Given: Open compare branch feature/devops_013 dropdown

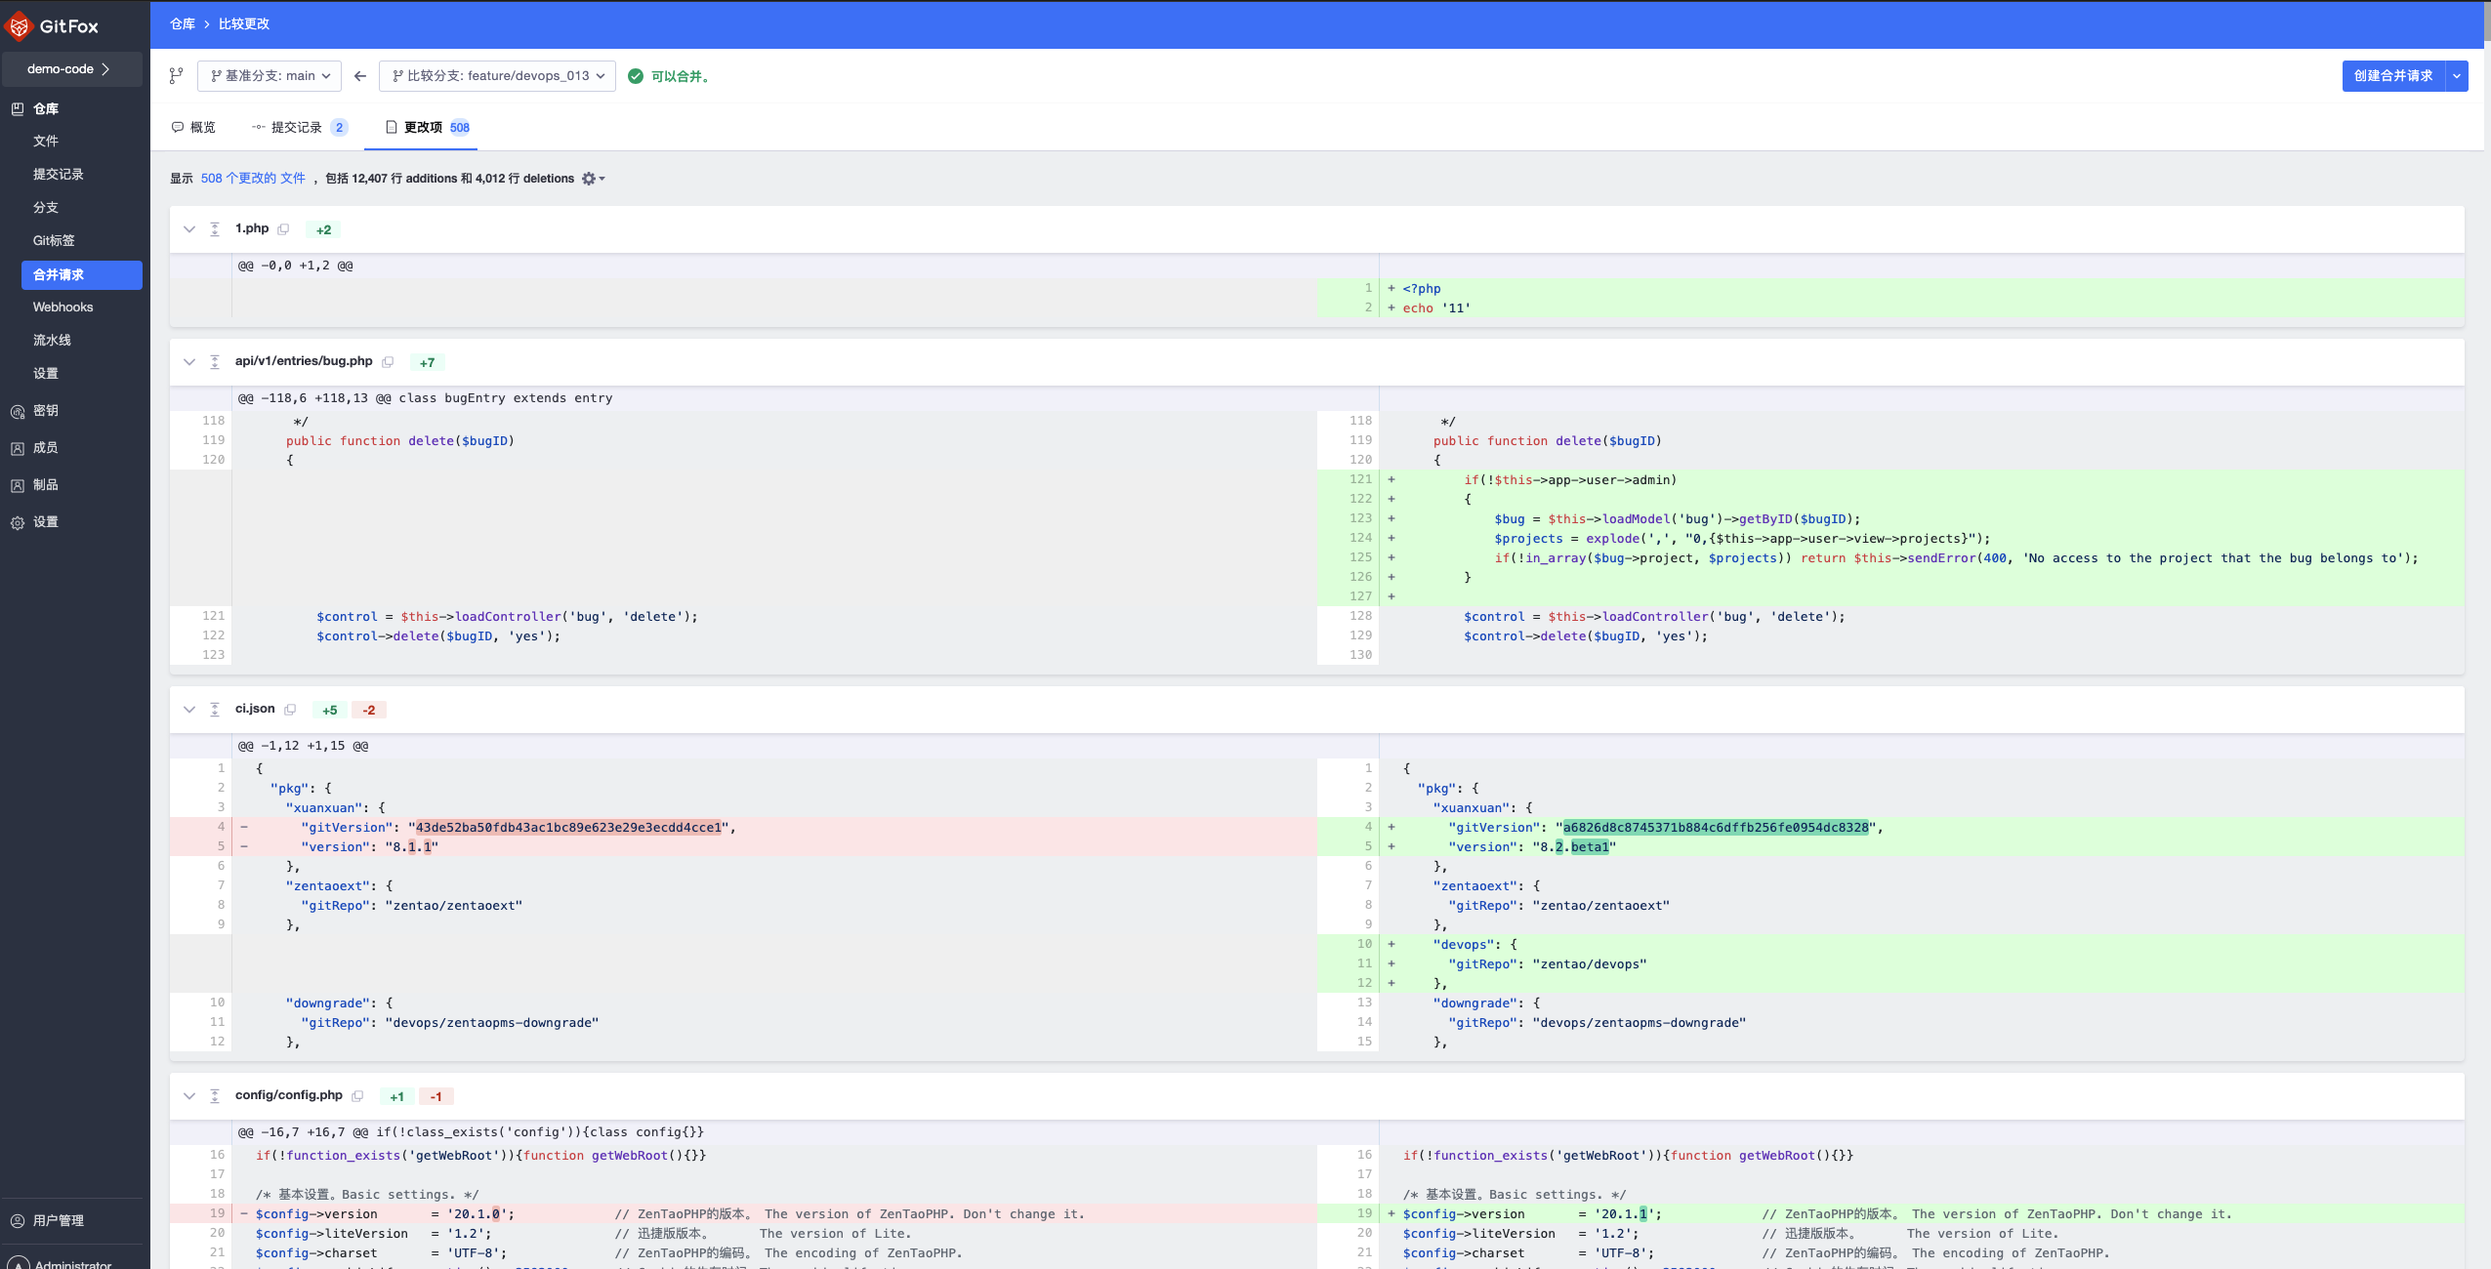Looking at the screenshot, I should coord(497,76).
